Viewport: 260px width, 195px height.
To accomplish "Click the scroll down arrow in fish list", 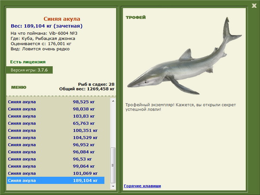I will point(113,186).
